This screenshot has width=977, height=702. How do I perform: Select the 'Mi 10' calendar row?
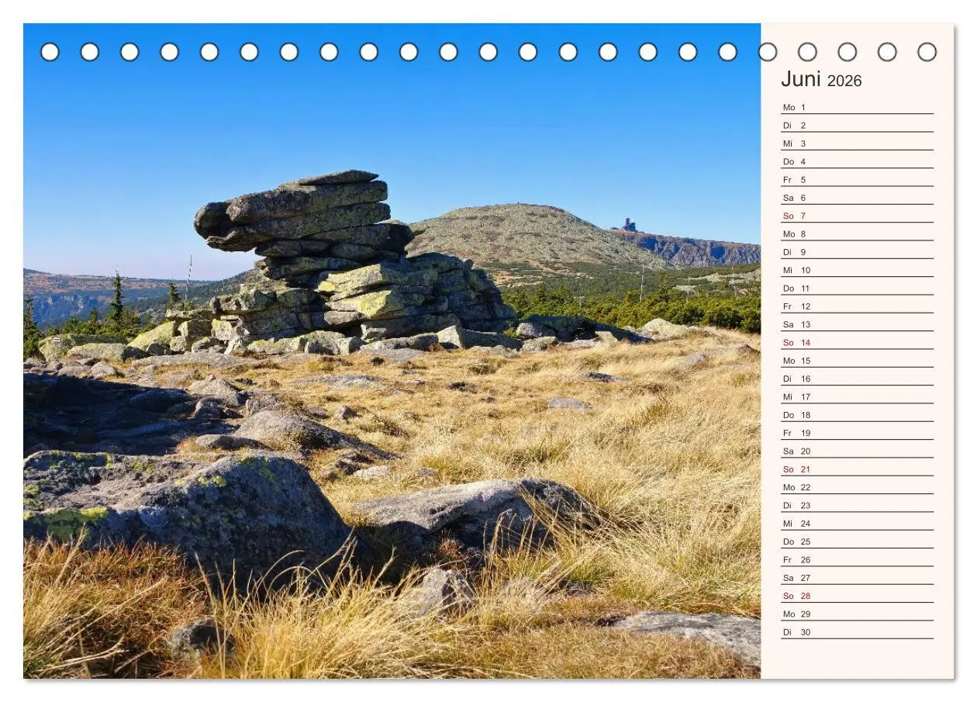[x=857, y=270]
